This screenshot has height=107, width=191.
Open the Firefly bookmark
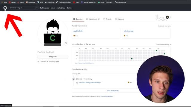tap(76, 2)
